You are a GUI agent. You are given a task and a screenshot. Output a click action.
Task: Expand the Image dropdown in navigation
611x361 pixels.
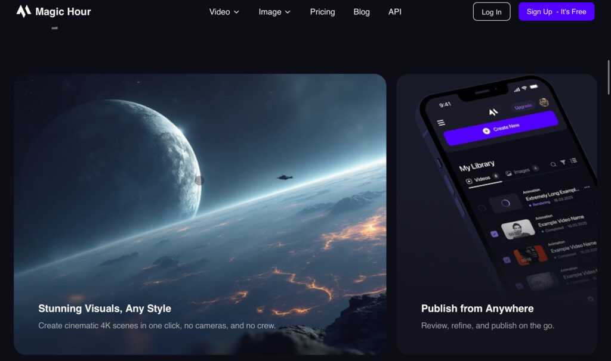coord(274,12)
